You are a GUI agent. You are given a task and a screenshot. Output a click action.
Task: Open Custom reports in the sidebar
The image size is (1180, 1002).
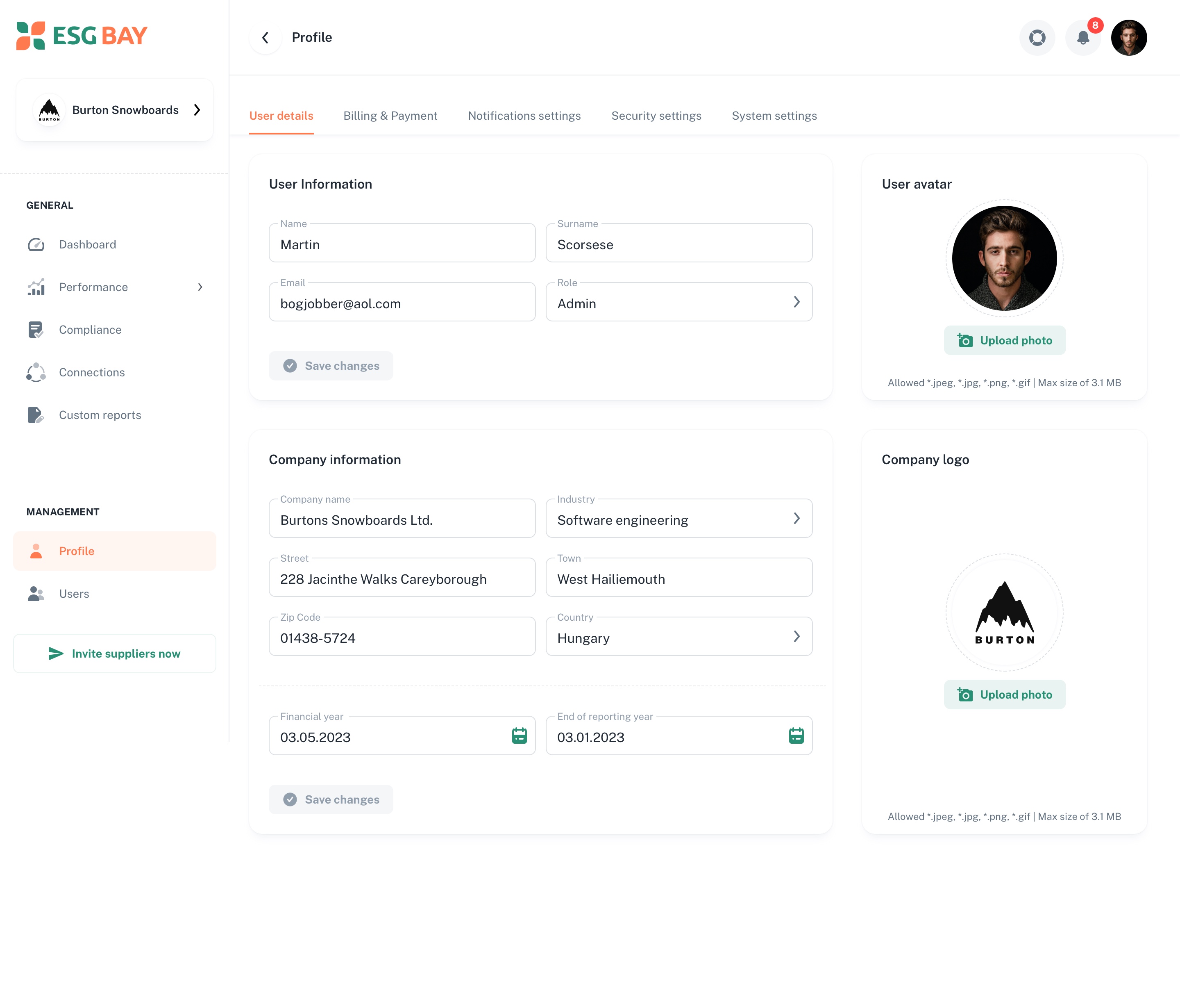[115, 415]
